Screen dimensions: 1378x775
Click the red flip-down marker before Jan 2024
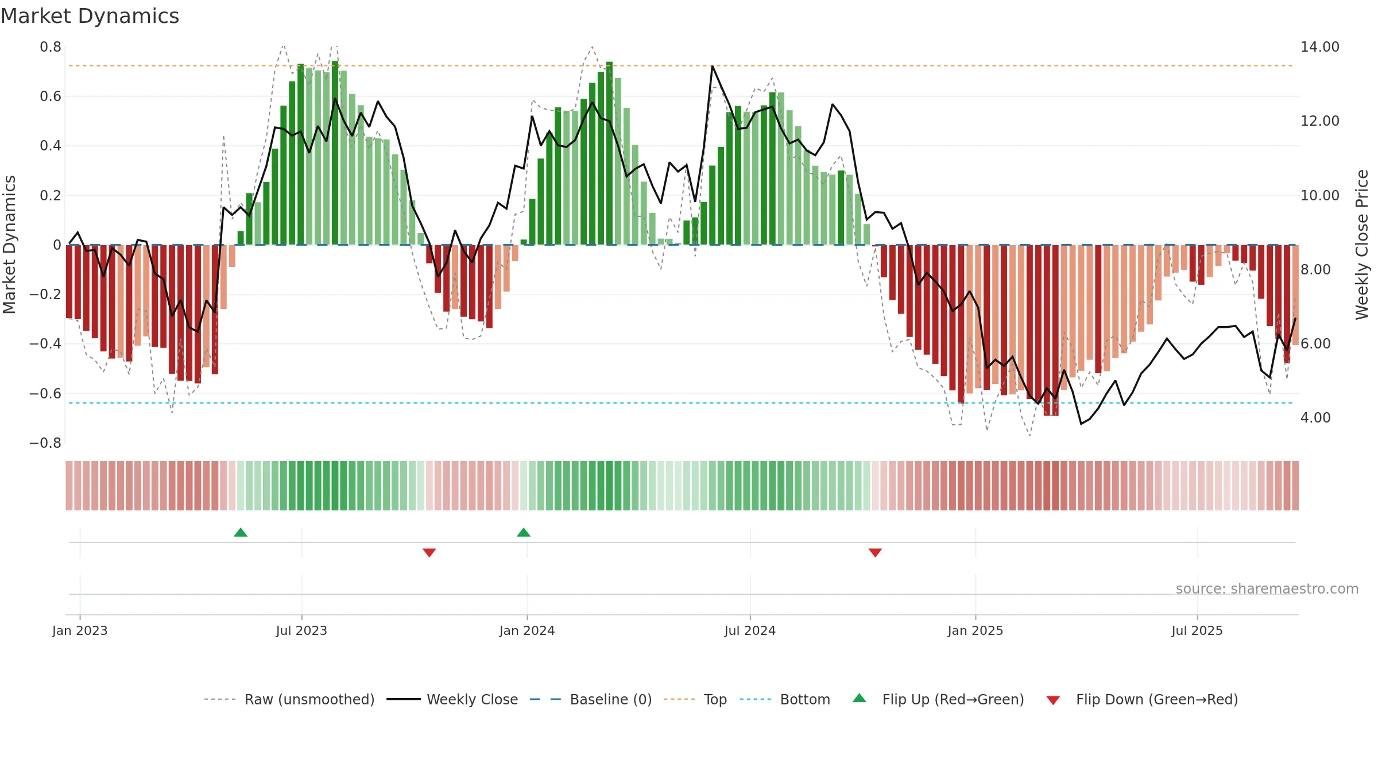pos(429,552)
